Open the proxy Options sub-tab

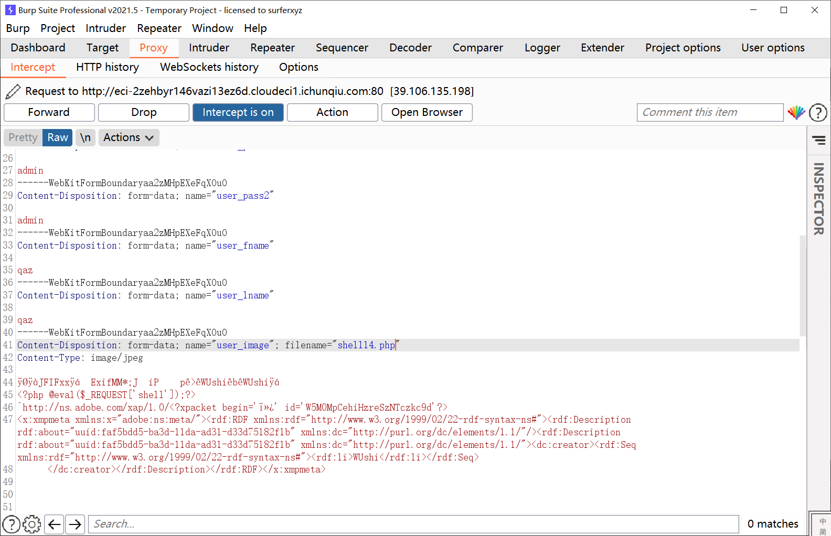pyautogui.click(x=299, y=67)
